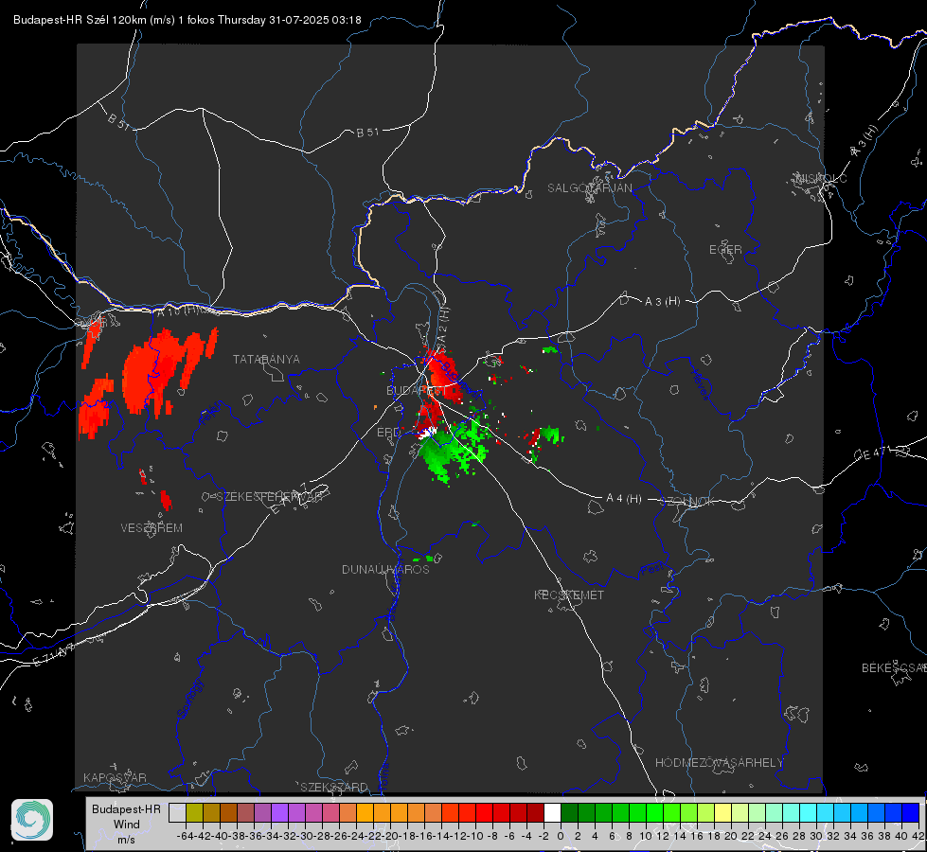927x852 pixels.
Task: Choose the dark blue last legend swatch
Action: 911,812
